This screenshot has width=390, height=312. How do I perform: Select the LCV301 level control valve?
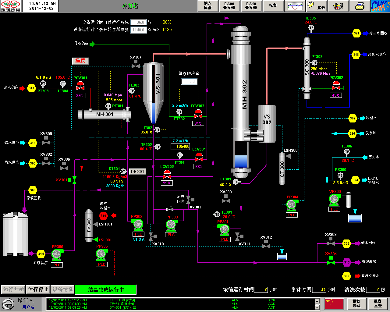click(199, 157)
